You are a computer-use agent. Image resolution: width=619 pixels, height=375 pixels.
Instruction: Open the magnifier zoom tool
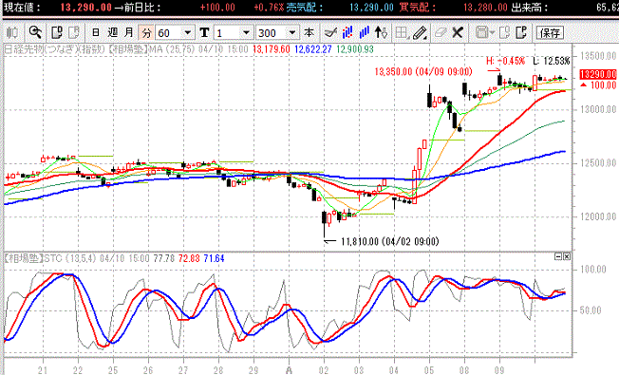pos(35,33)
